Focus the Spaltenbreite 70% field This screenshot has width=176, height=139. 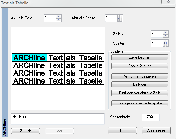click(x=150, y=117)
